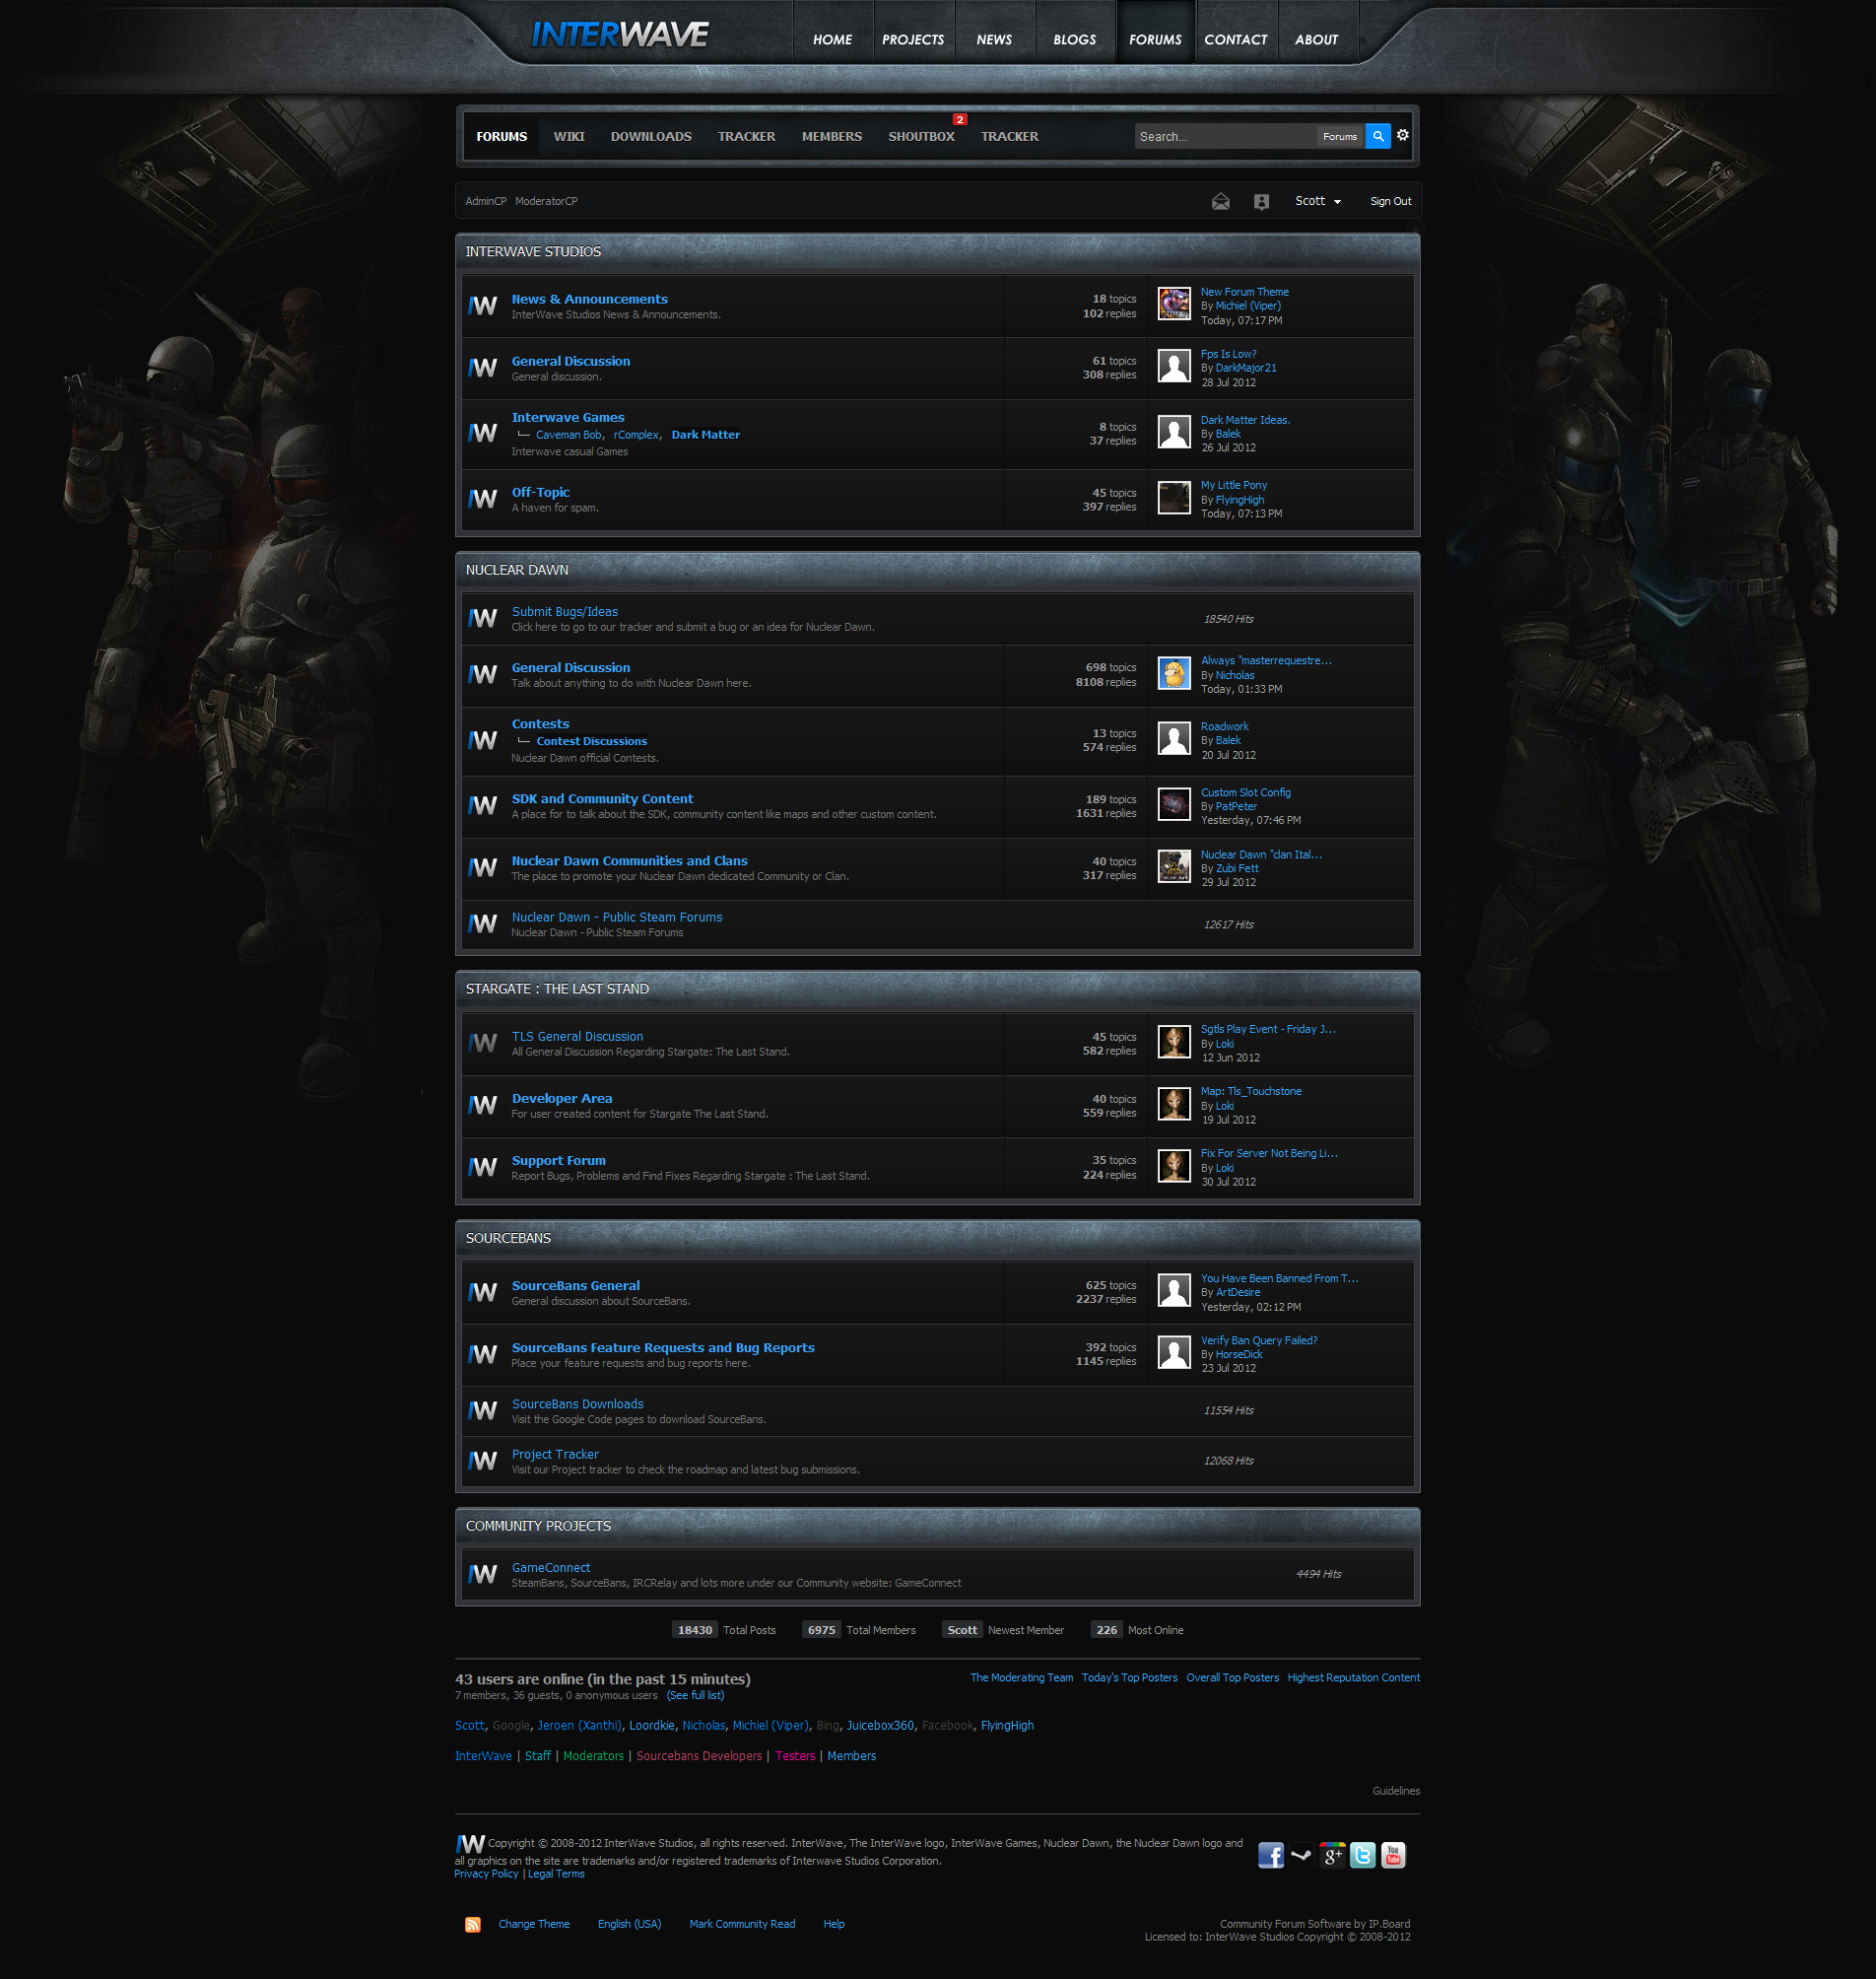Open the Forums search scope dropdown
Viewport: 1876px width, 1979px height.
pyautogui.click(x=1340, y=137)
